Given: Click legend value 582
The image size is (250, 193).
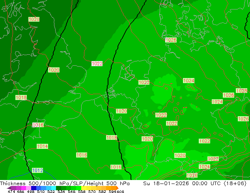Looking at the screenshot, I should coord(102,191).
